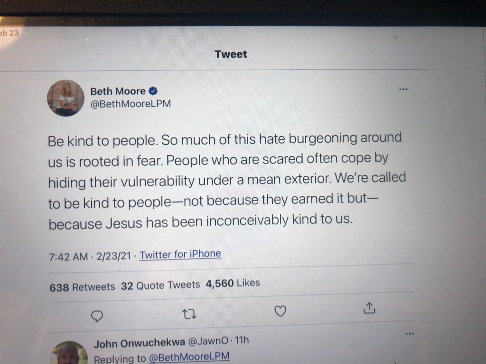Click the @JawnO handle

(208, 341)
